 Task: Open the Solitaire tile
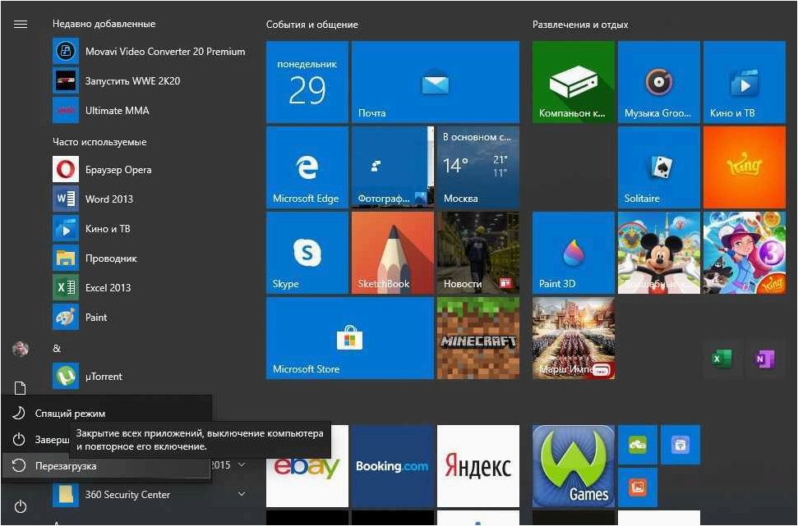click(x=659, y=167)
